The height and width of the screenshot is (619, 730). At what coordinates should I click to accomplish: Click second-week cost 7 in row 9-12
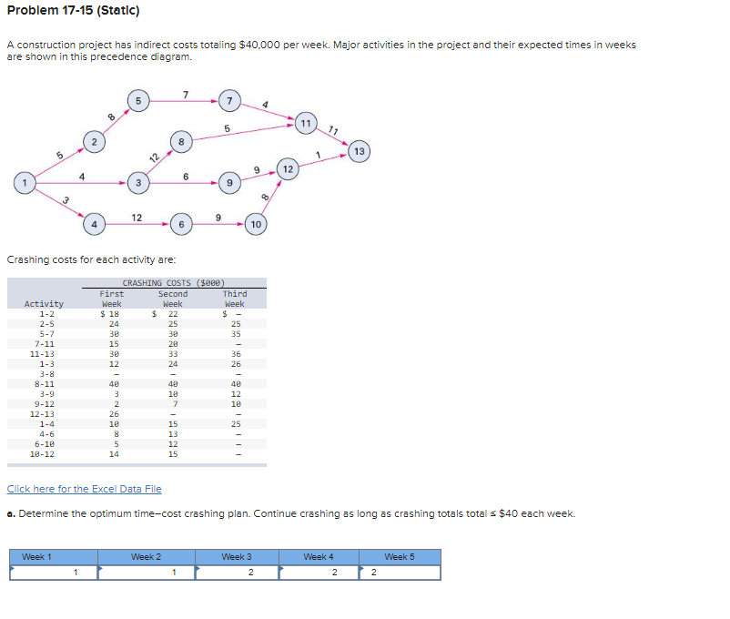[175, 404]
